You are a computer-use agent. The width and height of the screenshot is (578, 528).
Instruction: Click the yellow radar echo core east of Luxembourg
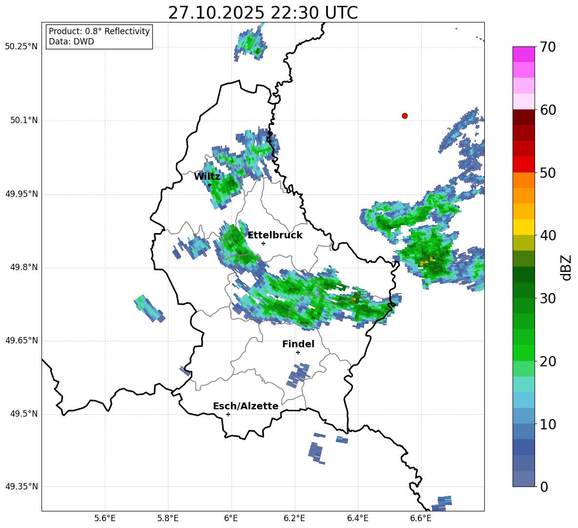(428, 261)
